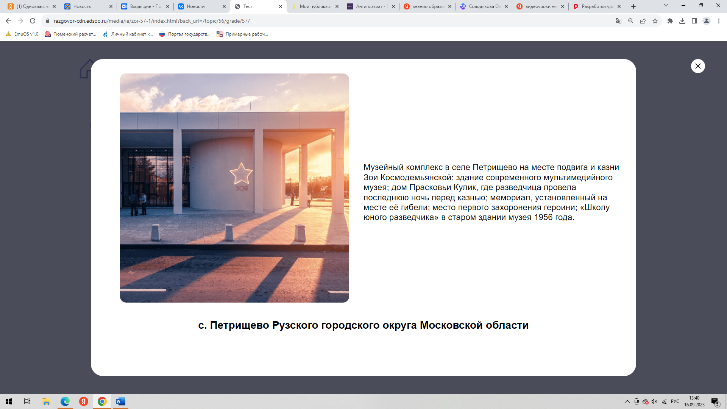
Task: Switch the РУС keyboard language
Action: (675, 401)
